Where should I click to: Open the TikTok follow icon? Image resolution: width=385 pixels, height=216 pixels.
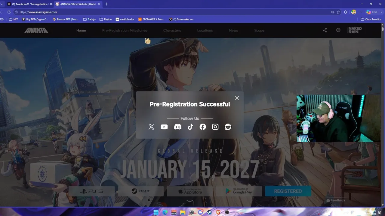coord(190,127)
